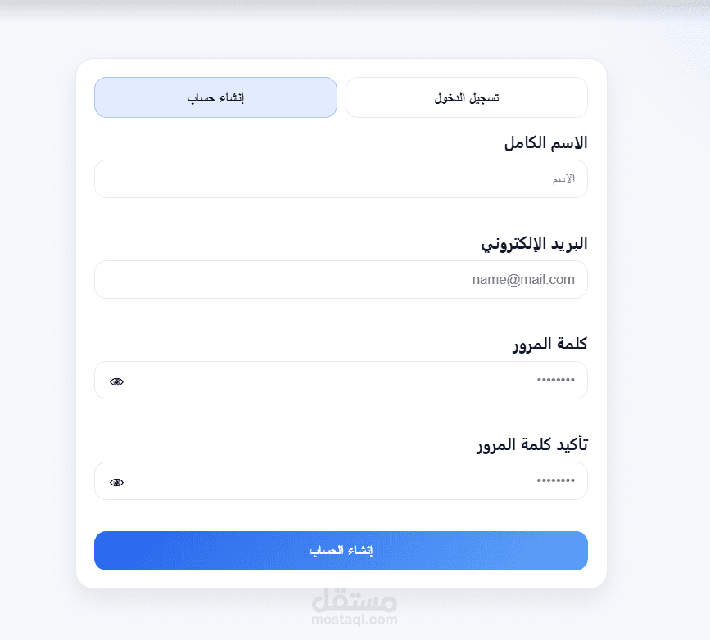Submit with the إنشاء الحساب button
The image size is (710, 640).
click(341, 550)
